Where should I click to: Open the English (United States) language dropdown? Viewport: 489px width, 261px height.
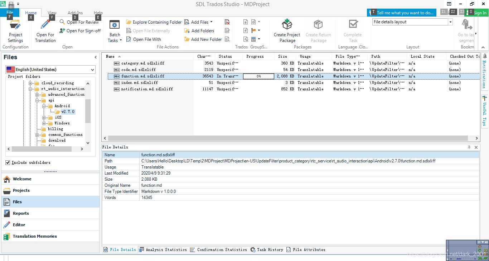point(50,70)
